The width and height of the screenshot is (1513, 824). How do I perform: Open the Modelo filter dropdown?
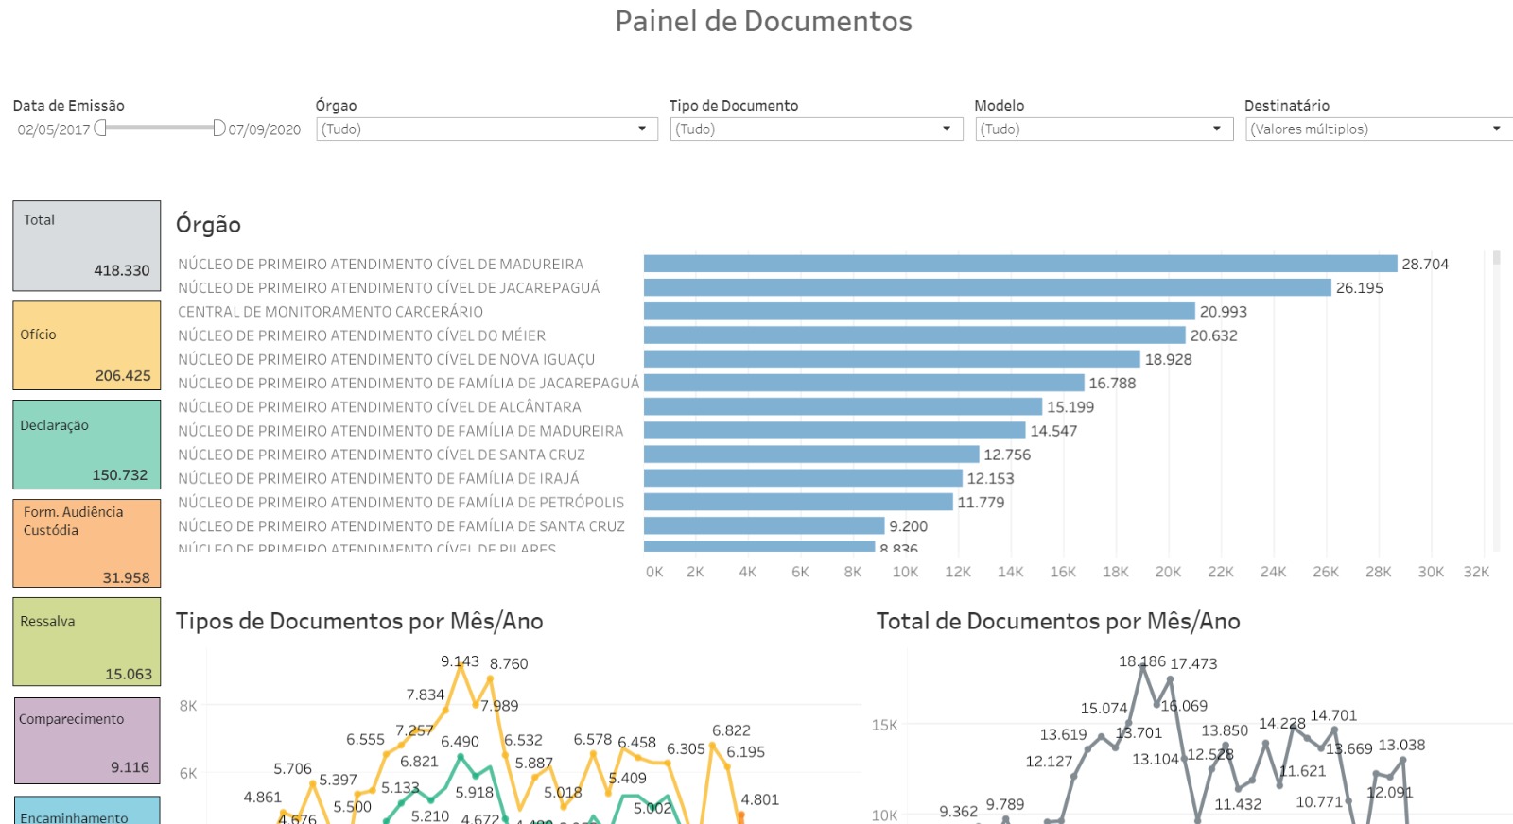pyautogui.click(x=1104, y=129)
